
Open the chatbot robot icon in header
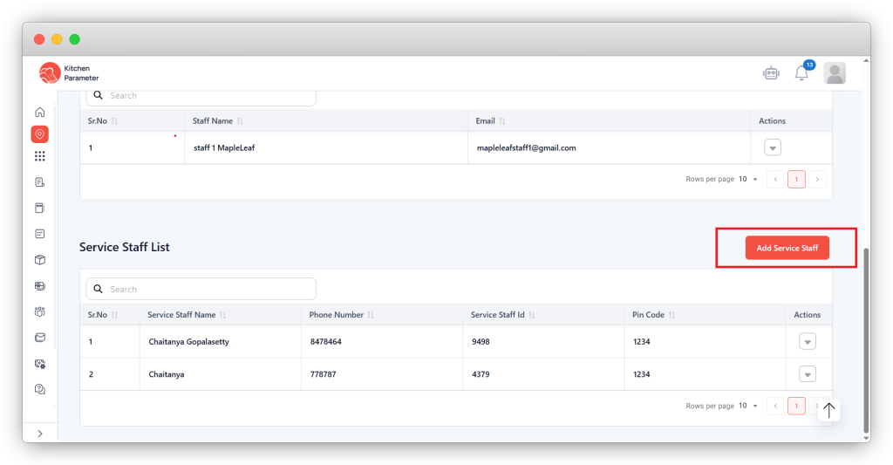(770, 73)
